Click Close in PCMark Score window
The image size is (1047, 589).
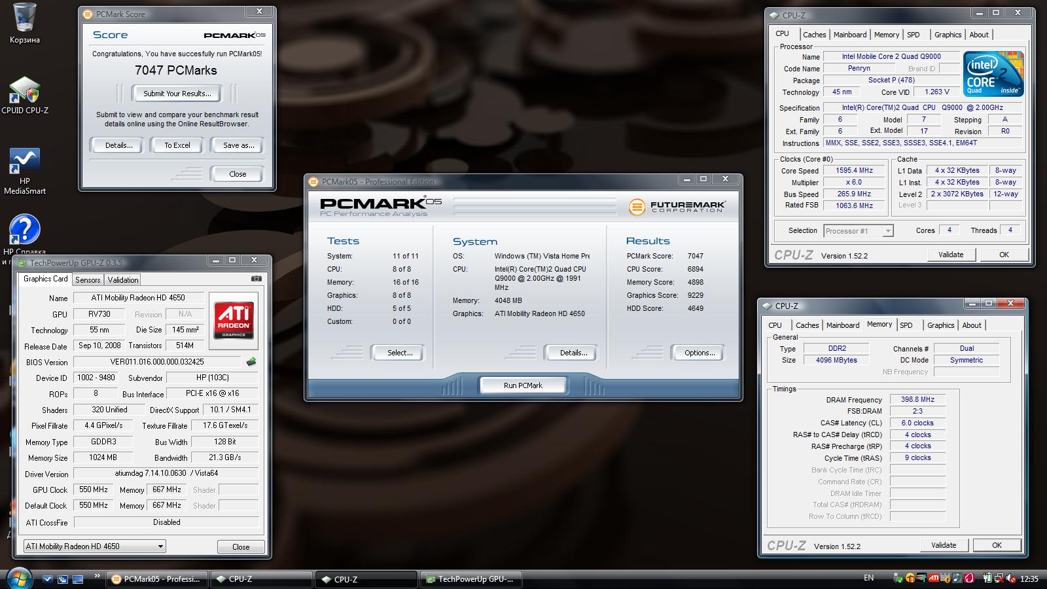238,174
